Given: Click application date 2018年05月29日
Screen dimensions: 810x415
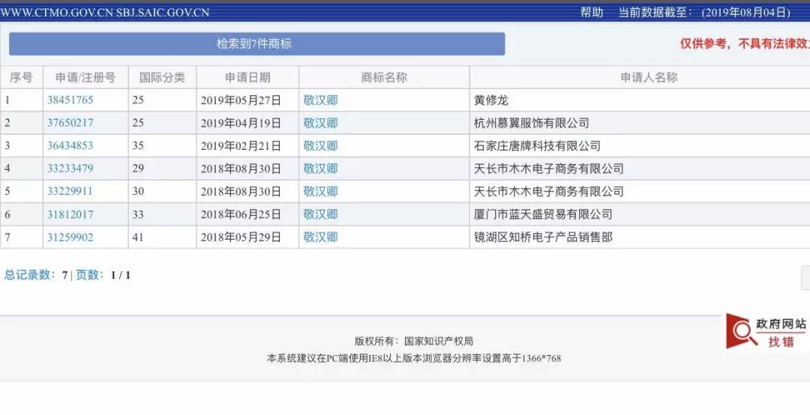Looking at the screenshot, I should coord(241,237).
